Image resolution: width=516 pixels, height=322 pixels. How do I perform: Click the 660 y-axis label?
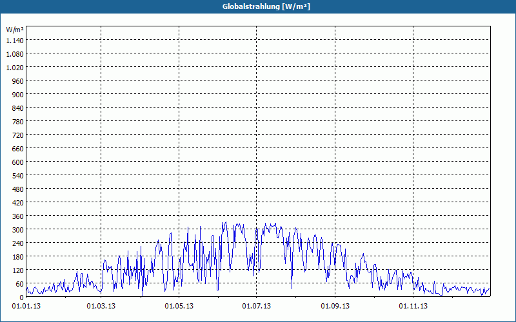tap(18, 149)
